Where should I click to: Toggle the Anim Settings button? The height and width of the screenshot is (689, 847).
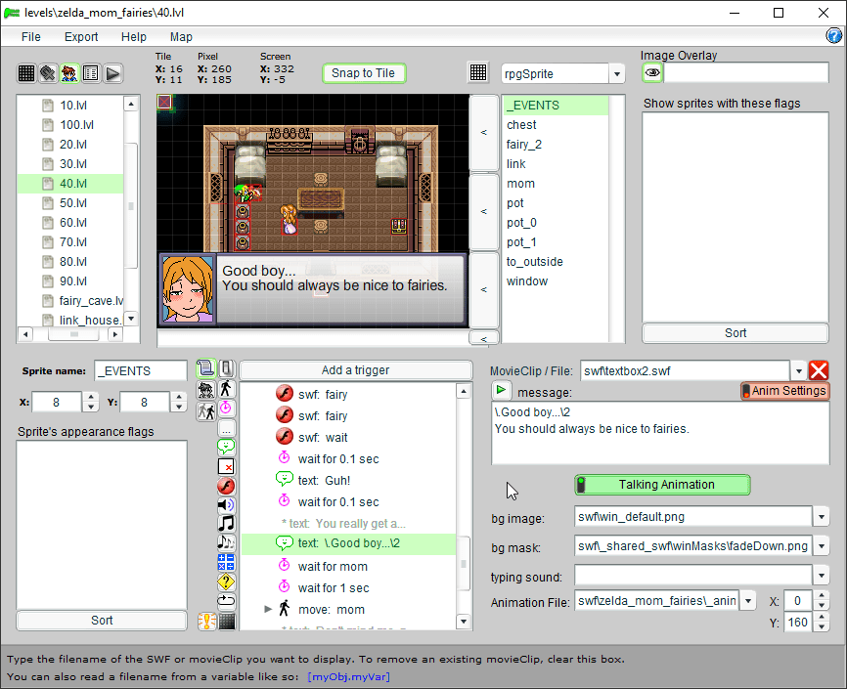tap(784, 391)
